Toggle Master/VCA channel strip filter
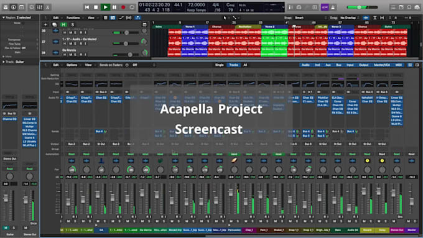This screenshot has width=423, height=238. 382,65
